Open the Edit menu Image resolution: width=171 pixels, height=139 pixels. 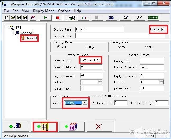(x=16, y=11)
